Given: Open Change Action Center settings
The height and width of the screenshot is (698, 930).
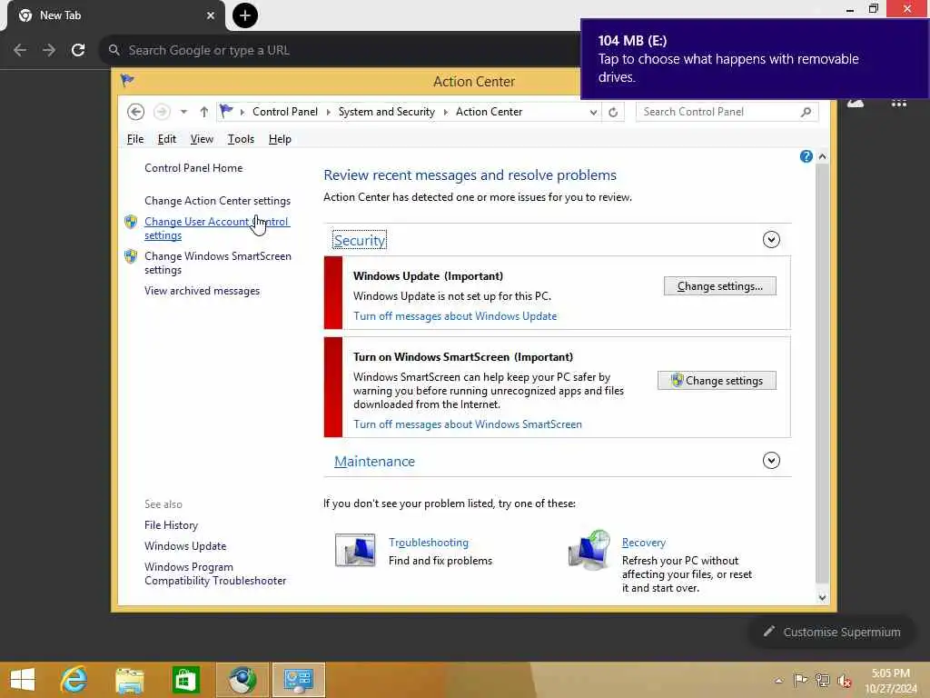Looking at the screenshot, I should click(217, 201).
